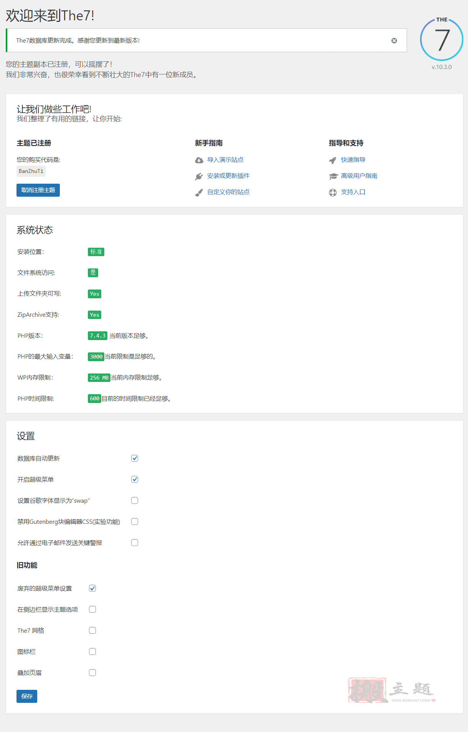
Task: Click the rocket icon beside 快速指导
Action: (x=333, y=160)
